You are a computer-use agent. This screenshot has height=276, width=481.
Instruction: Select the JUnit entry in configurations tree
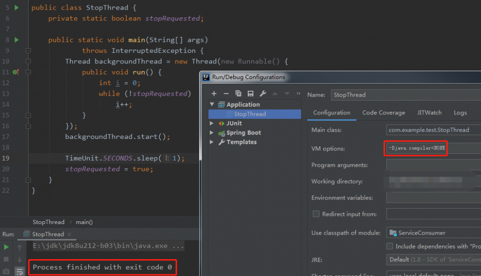[x=234, y=123]
